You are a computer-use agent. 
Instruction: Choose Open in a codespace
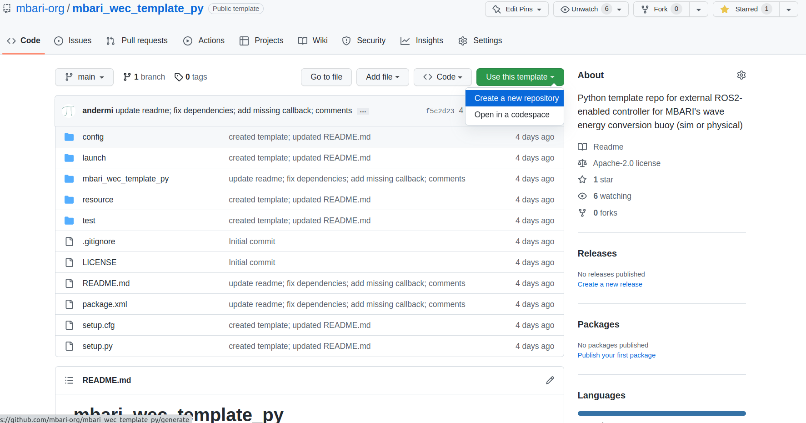(511, 115)
